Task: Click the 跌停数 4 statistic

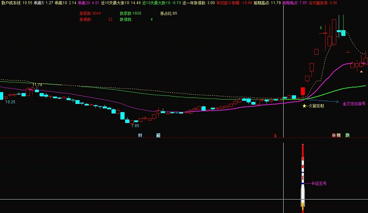Action: click(136, 19)
